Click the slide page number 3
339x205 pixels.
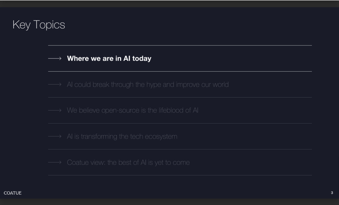[332, 193]
